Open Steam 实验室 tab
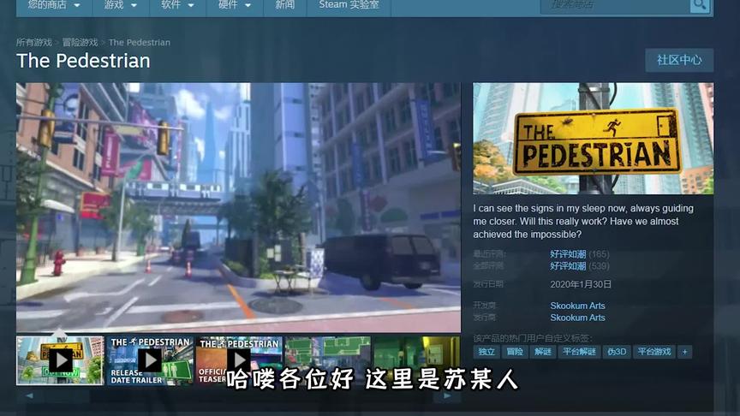This screenshot has width=740, height=416. pos(349,6)
